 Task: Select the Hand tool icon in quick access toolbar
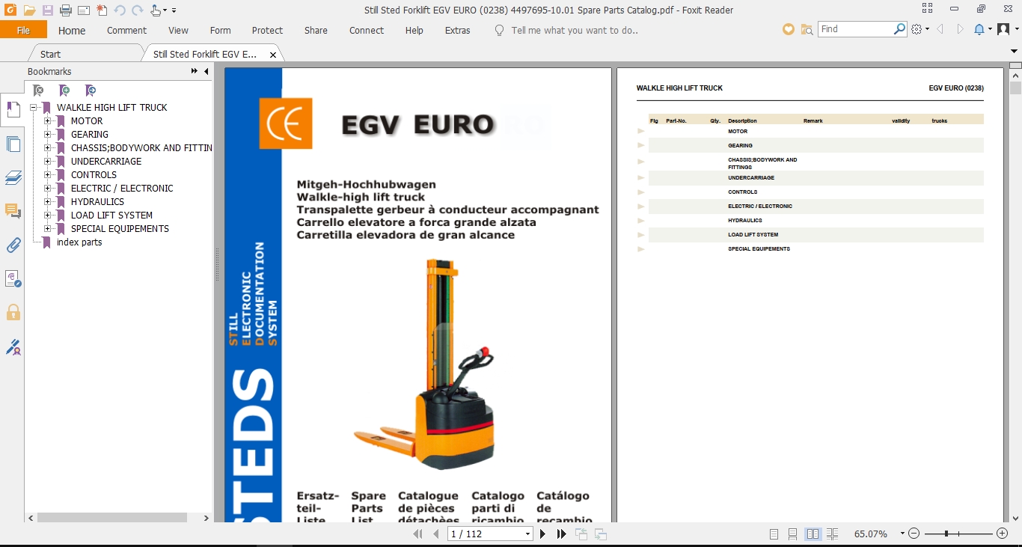(x=156, y=10)
